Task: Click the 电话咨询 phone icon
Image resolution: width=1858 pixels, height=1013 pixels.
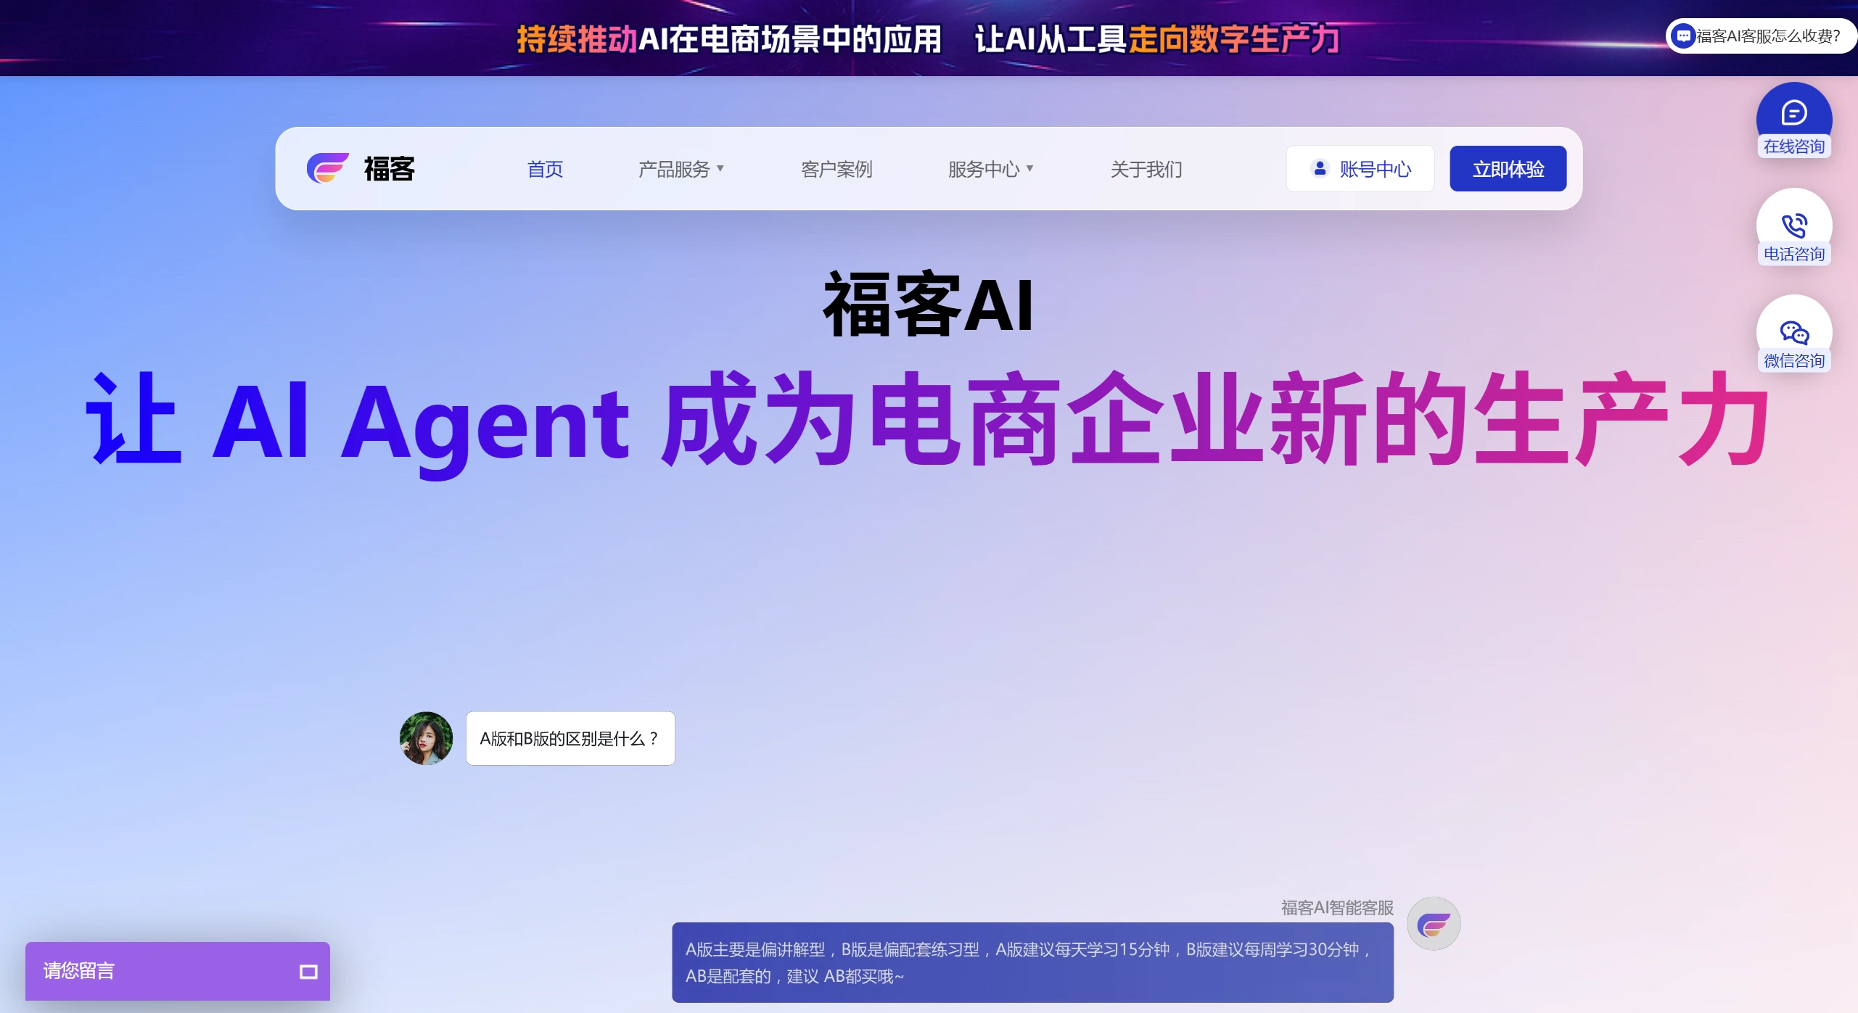Action: click(1793, 223)
